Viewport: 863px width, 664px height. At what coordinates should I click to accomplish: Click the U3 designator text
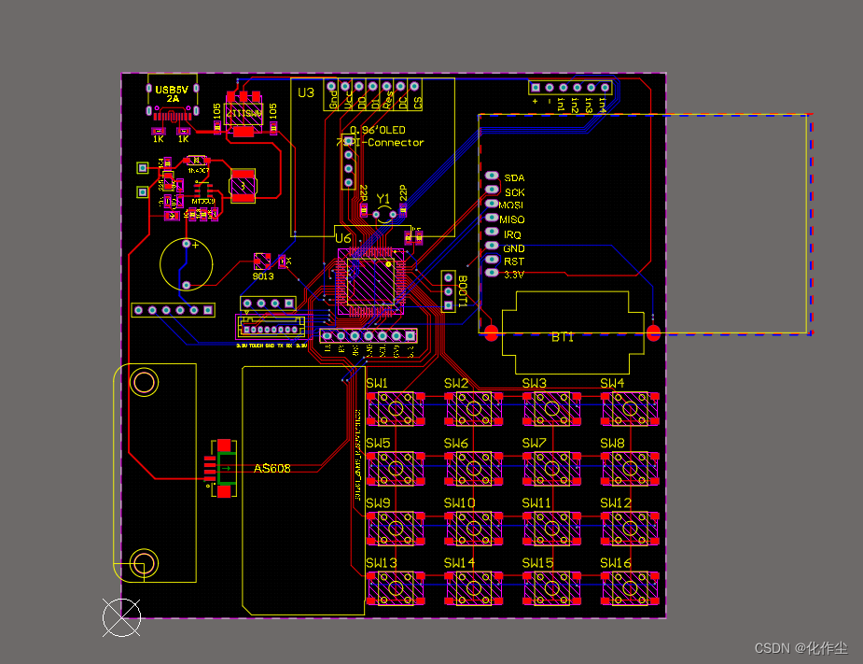[306, 92]
